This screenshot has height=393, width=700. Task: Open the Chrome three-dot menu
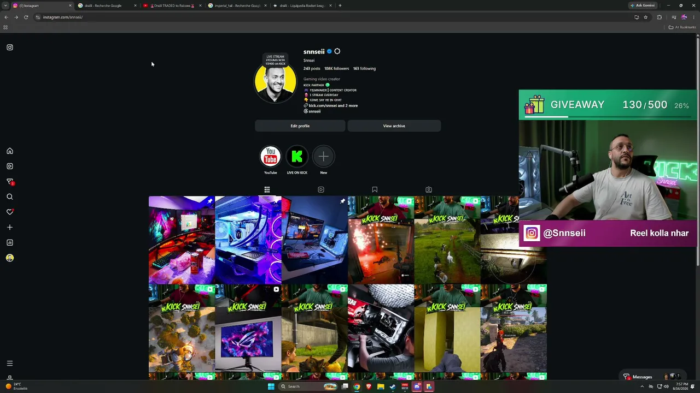point(693,17)
